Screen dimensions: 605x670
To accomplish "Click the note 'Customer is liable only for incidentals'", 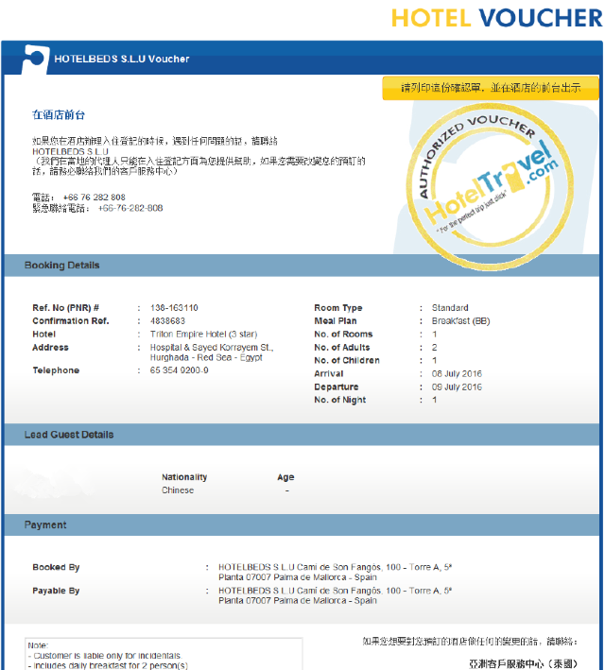I will [105, 656].
